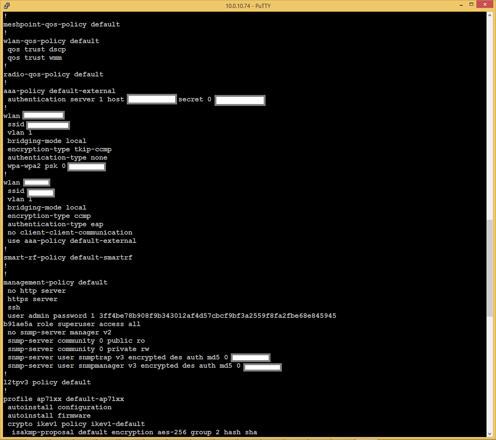Click the scrollbar down arrow
The image size is (496, 440).
pyautogui.click(x=490, y=434)
